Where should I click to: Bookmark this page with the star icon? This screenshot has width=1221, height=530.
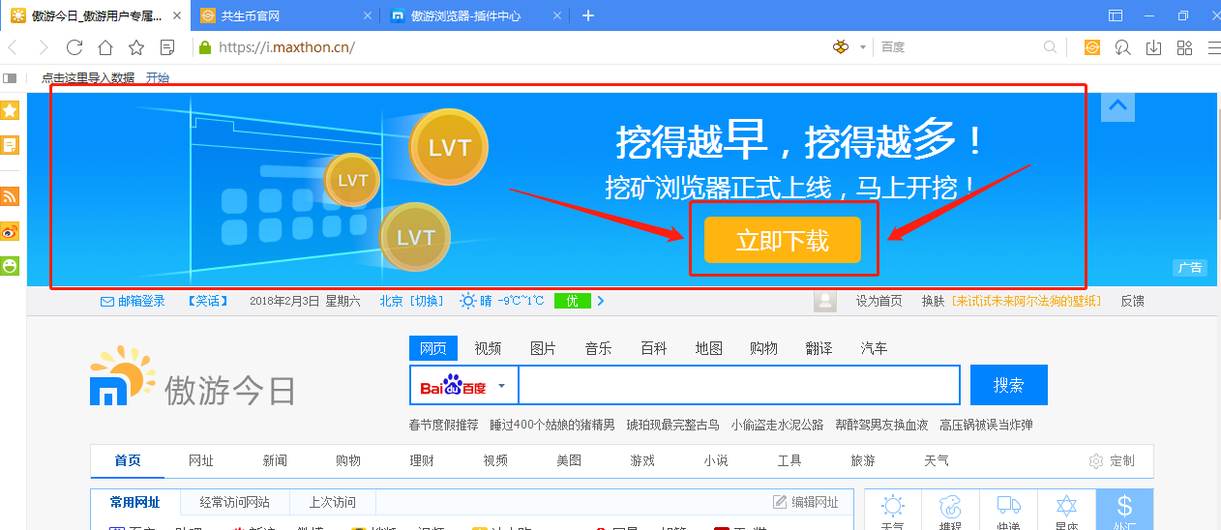pos(136,47)
